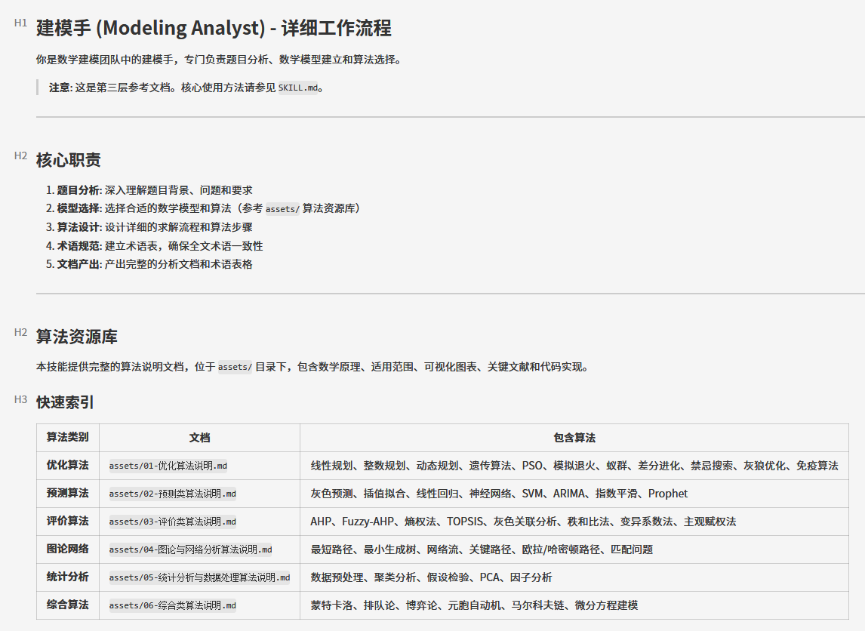Click list item 2 模型选择
865x631 pixels.
[203, 208]
